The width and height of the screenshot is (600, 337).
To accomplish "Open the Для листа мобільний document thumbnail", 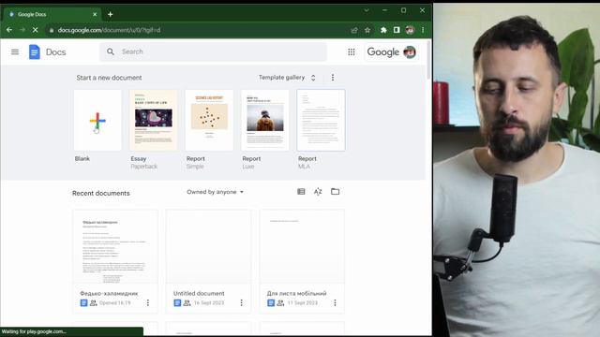I will [302, 246].
